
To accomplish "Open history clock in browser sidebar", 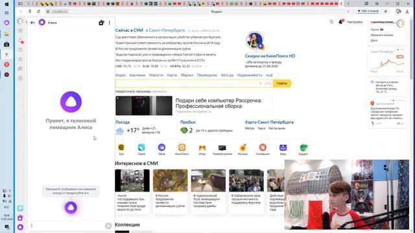I will 20,50.
